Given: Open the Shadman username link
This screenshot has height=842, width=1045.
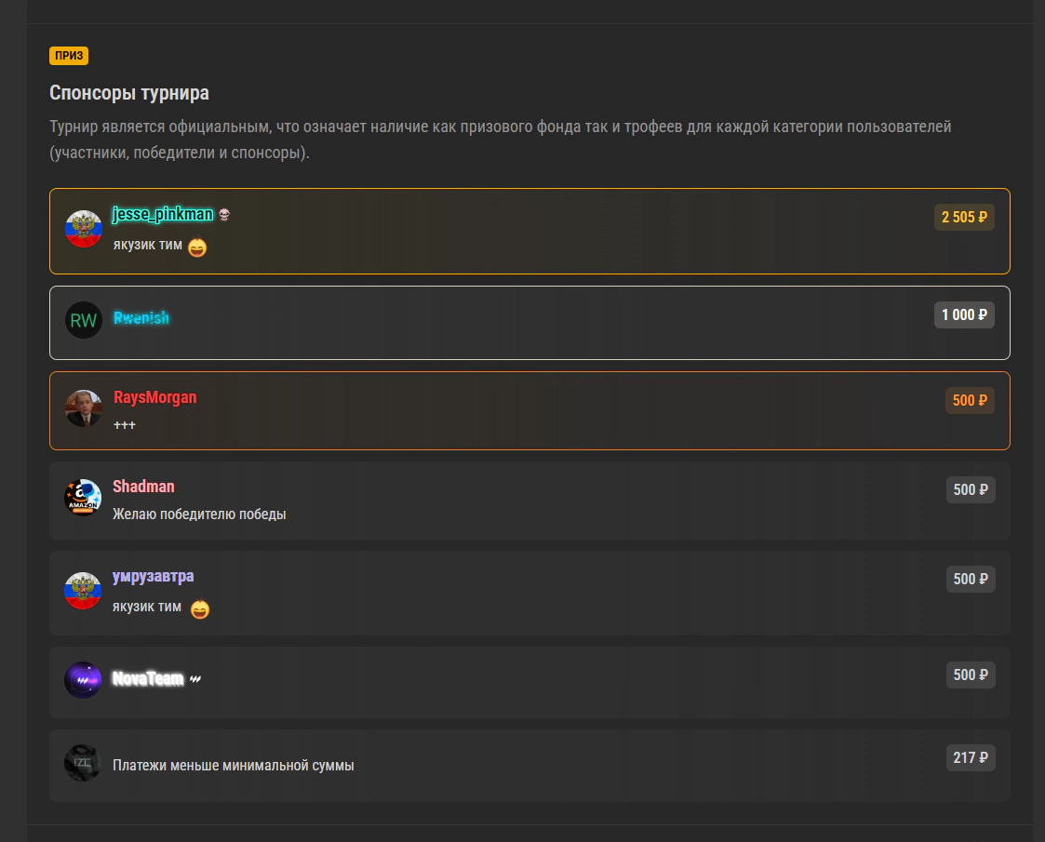Looking at the screenshot, I should (x=143, y=487).
